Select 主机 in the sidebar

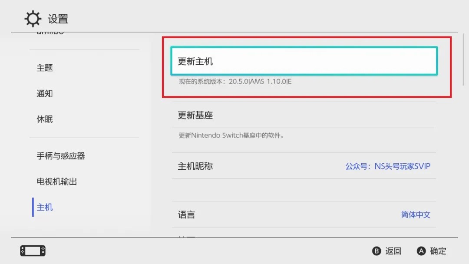coord(45,207)
